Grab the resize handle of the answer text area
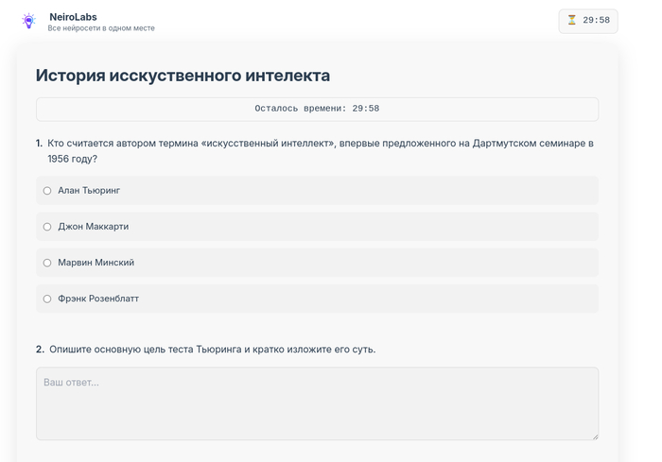Screen dimensions: 662x462 point(594,436)
